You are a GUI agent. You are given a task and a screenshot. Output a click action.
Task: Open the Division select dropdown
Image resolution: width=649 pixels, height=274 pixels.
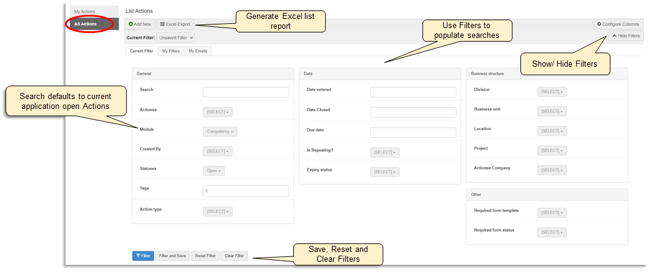click(552, 92)
